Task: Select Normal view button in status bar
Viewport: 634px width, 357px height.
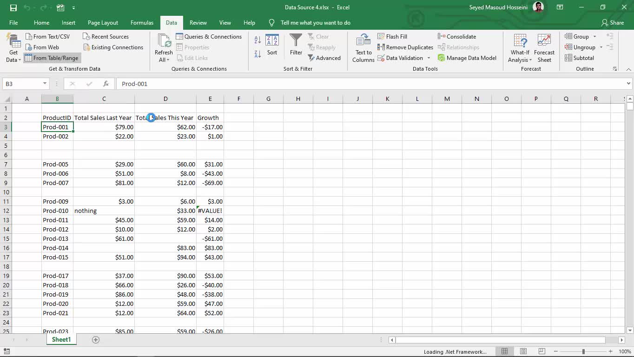Action: tap(505, 351)
